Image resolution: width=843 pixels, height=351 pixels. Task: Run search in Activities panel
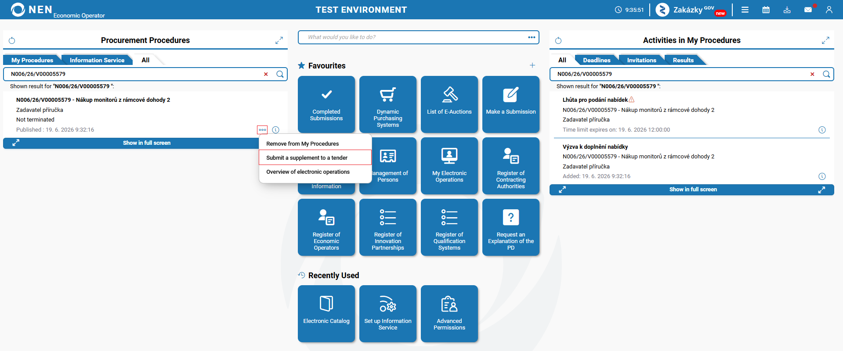(x=826, y=74)
